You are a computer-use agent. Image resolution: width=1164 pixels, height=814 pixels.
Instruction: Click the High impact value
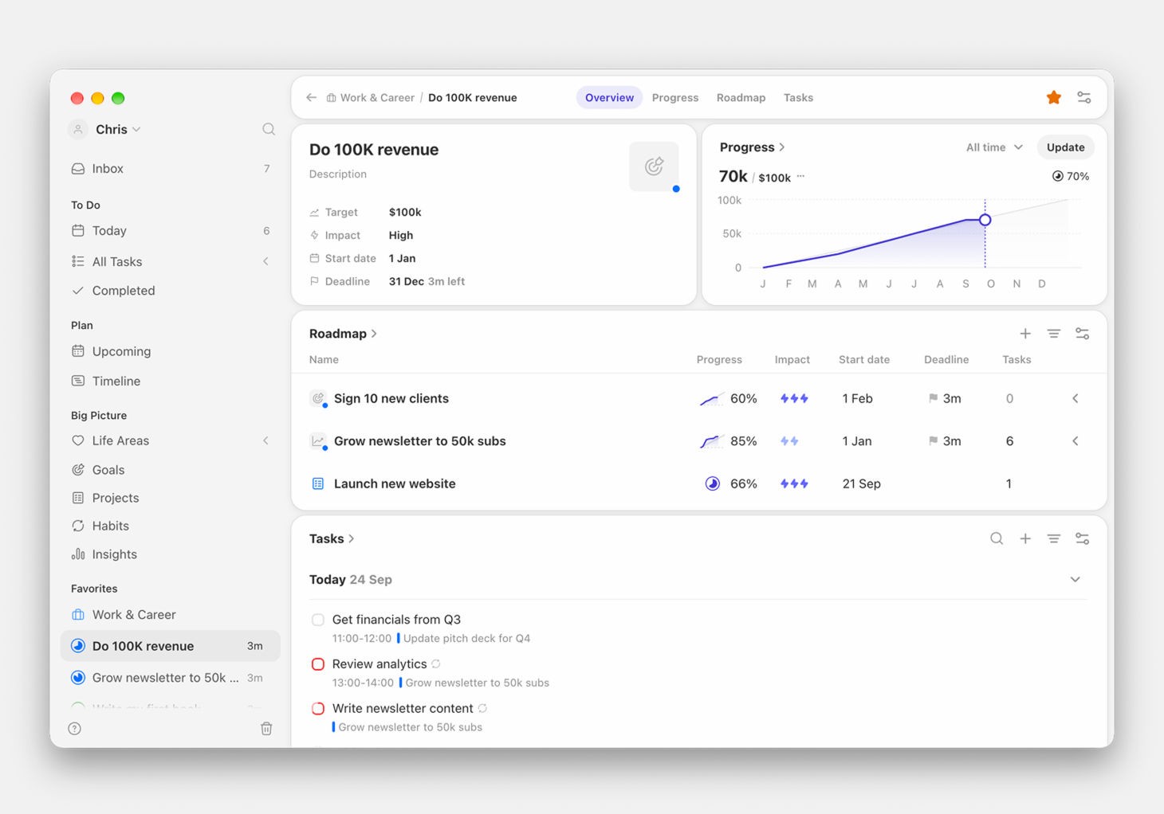[x=401, y=235]
